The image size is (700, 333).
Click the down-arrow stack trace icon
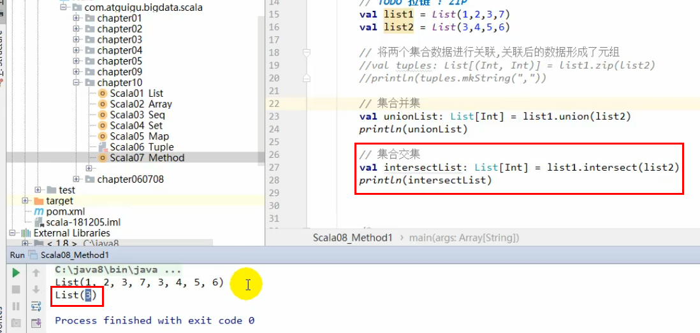pos(36,289)
